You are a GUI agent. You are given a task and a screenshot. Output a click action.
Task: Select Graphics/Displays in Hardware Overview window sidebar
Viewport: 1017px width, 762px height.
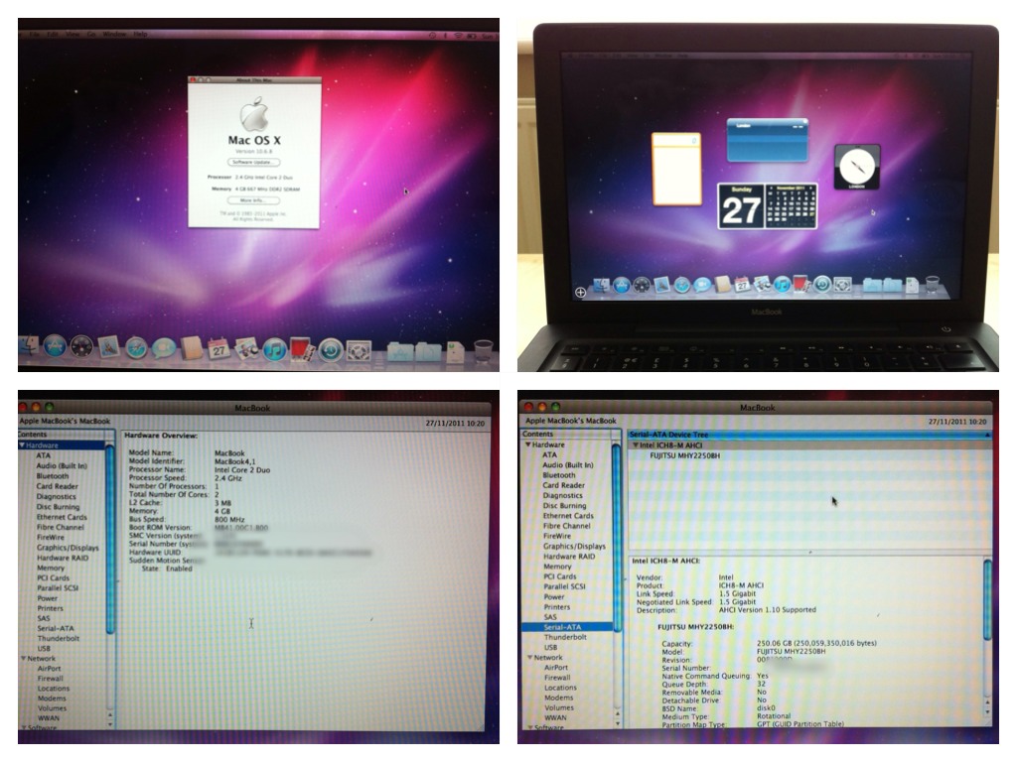pyautogui.click(x=68, y=548)
